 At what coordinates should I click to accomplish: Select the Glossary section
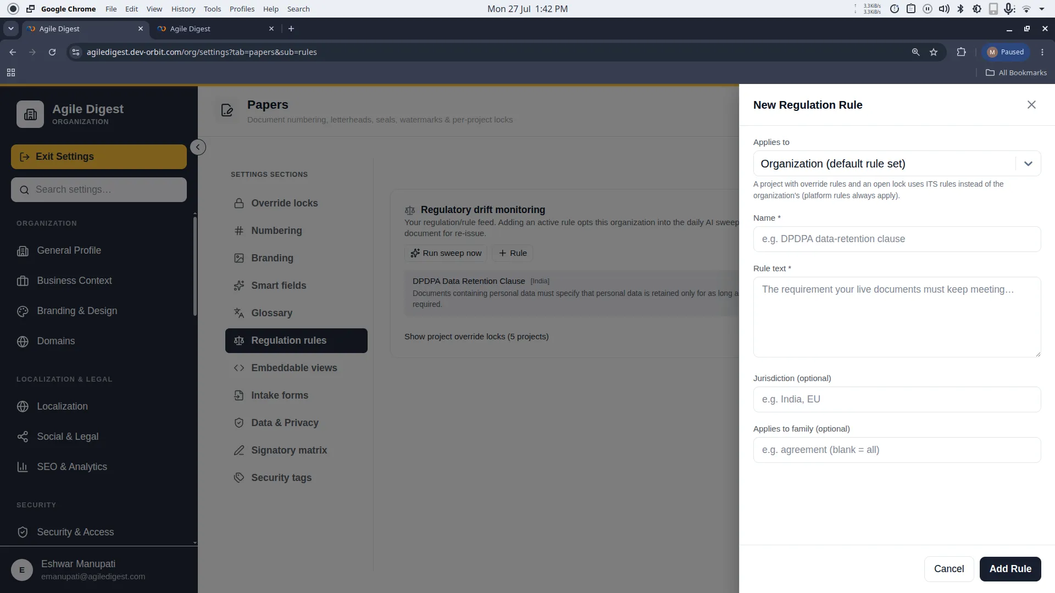296,313
